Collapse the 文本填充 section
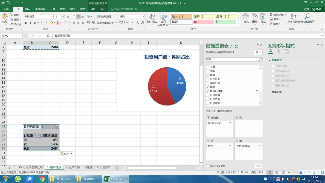The height and width of the screenshot is (183, 325). (269, 60)
